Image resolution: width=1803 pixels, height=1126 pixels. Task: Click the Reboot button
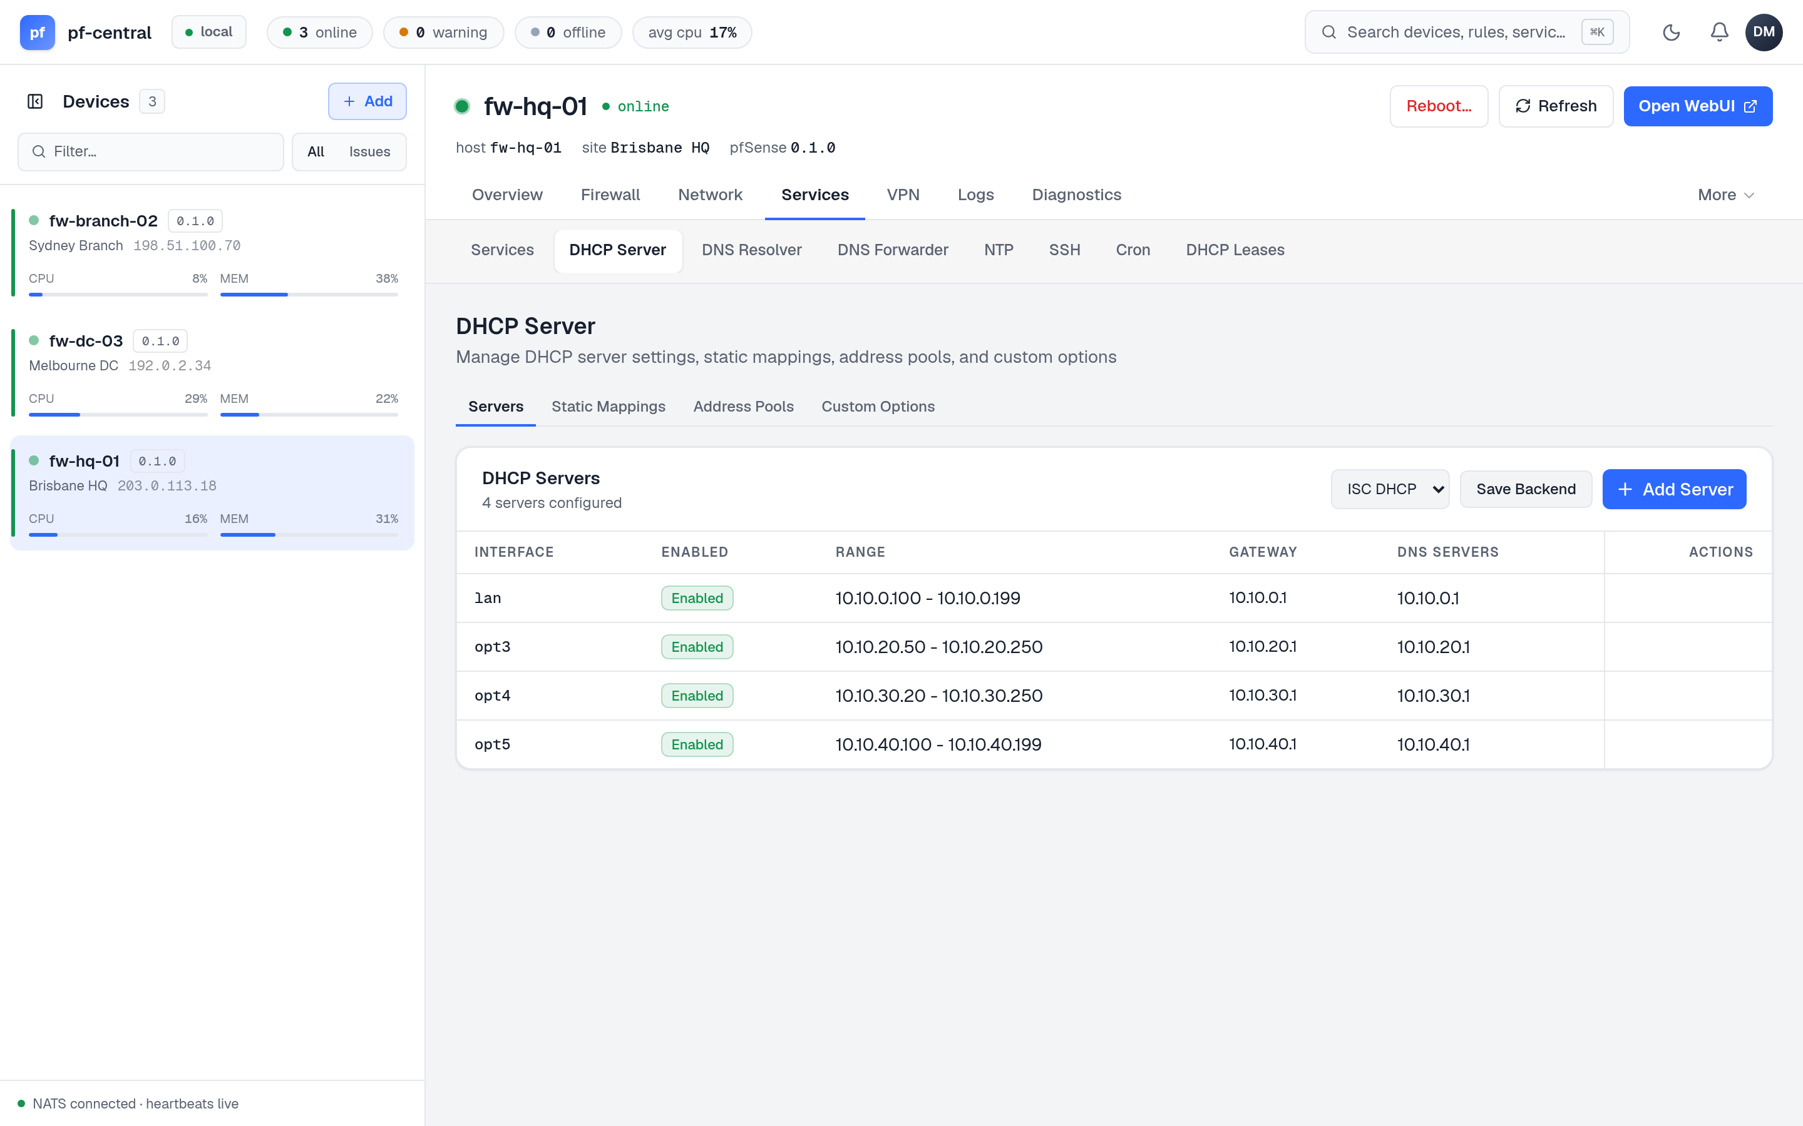(x=1438, y=106)
